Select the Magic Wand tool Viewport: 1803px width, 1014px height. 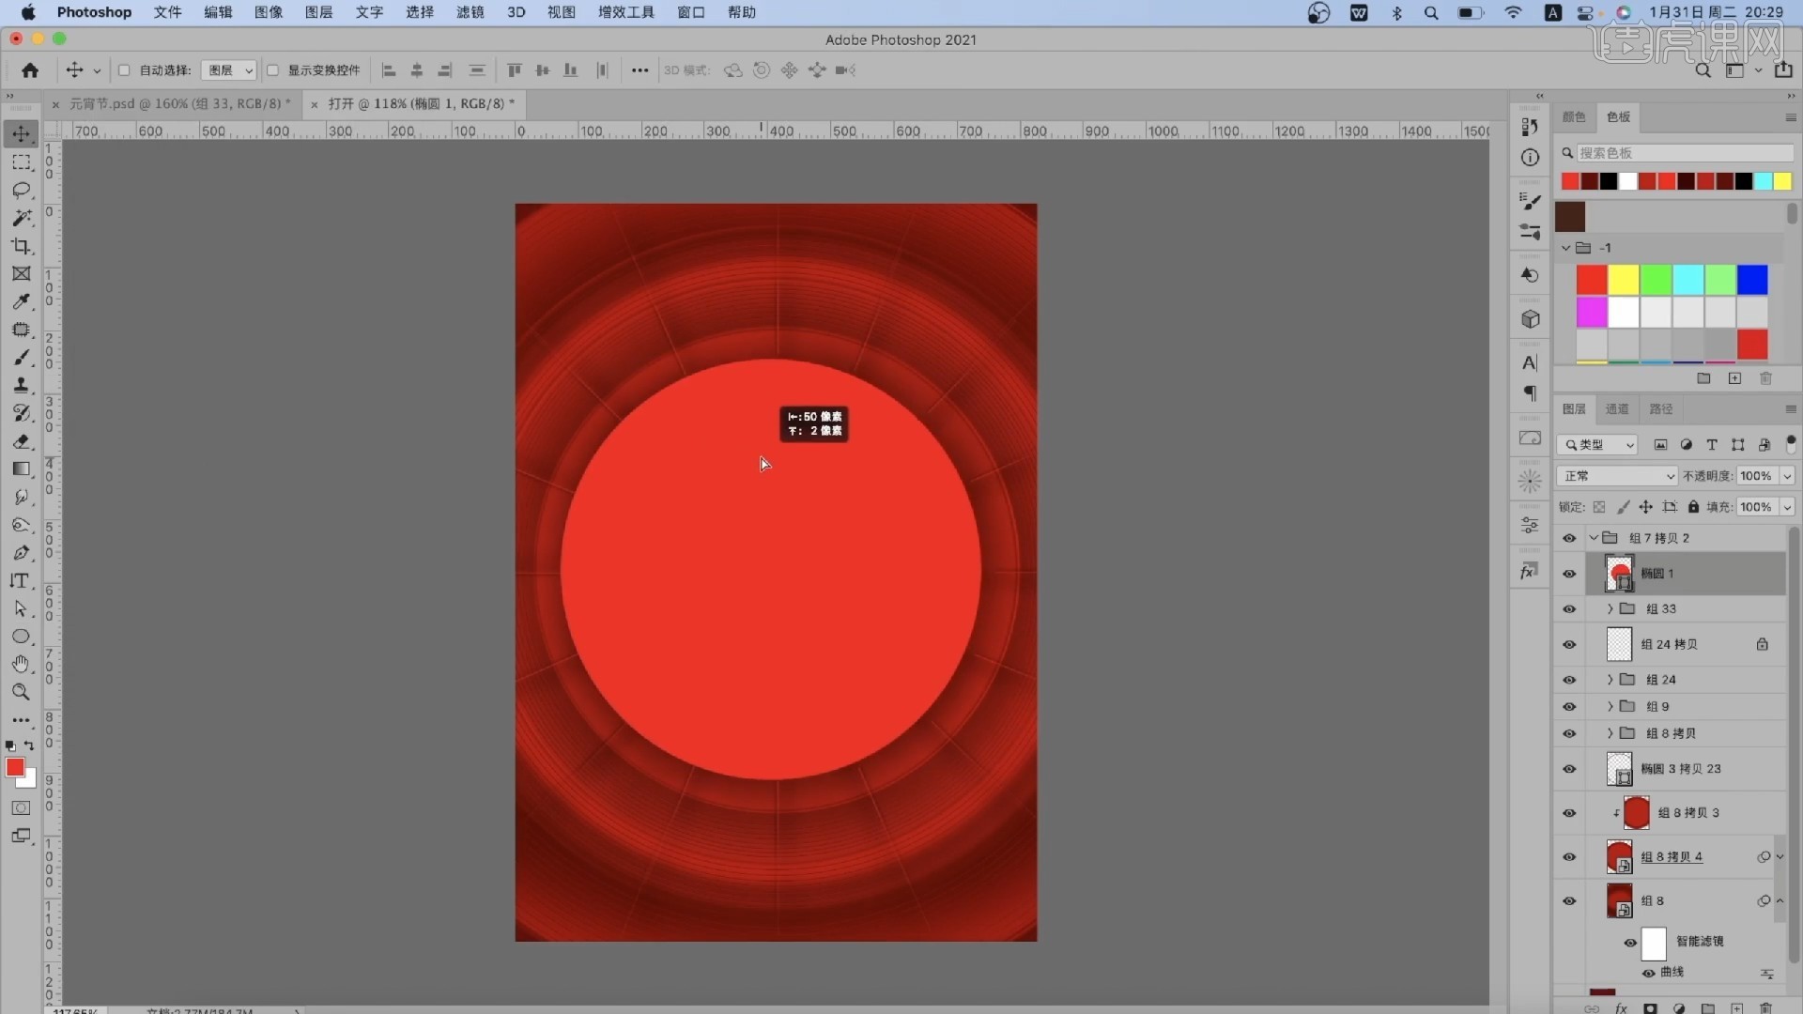pyautogui.click(x=21, y=218)
